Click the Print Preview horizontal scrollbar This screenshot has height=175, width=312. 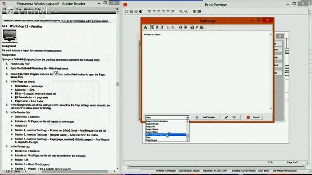216,166
